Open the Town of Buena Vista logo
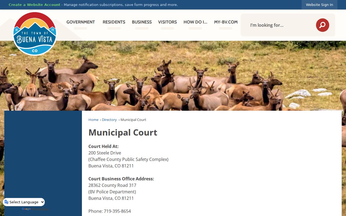Image resolution: width=346 pixels, height=216 pixels. click(x=35, y=34)
